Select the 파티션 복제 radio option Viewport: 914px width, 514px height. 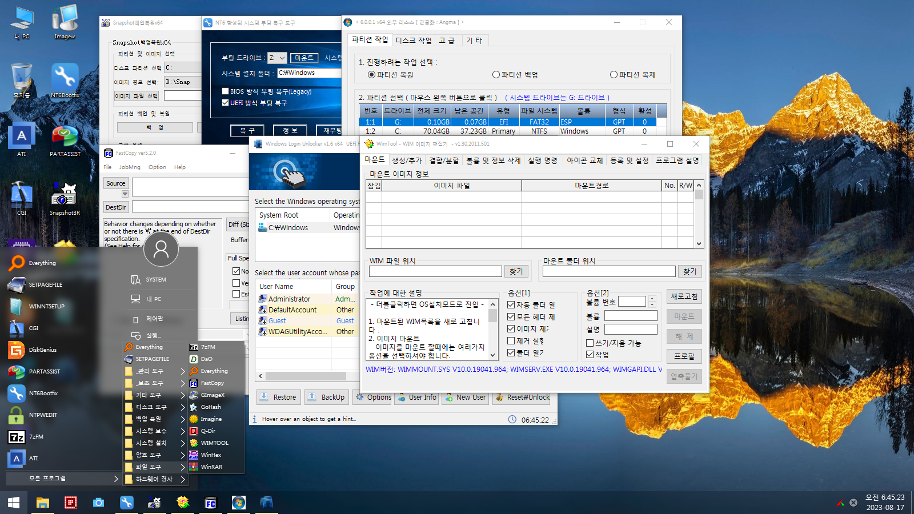pos(632,75)
